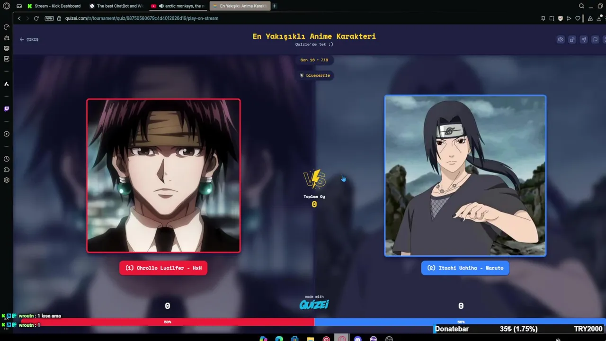Open Microsoft Store from taskbar
Viewport: 606px width, 341px height.
pos(294,339)
